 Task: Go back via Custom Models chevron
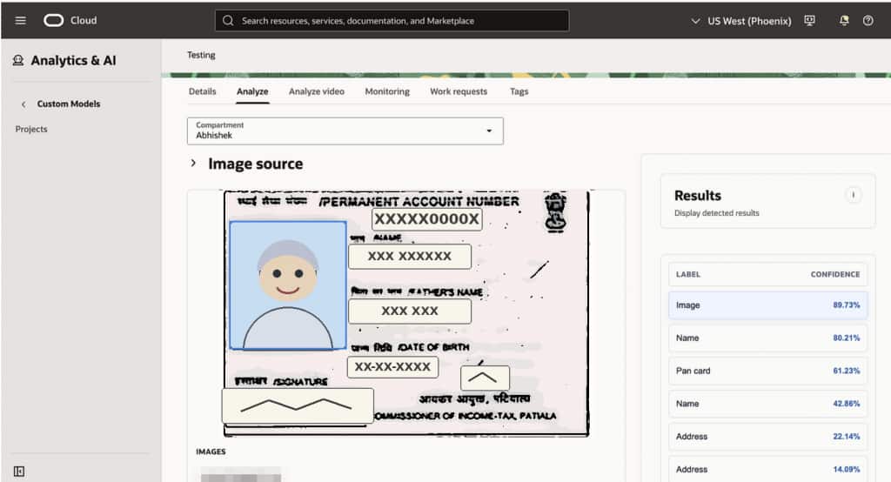point(23,104)
